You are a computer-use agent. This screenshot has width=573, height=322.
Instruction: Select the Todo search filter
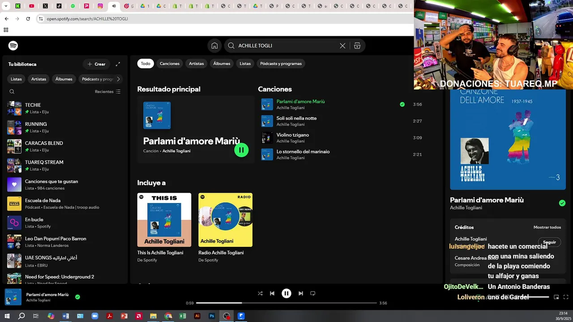(145, 64)
